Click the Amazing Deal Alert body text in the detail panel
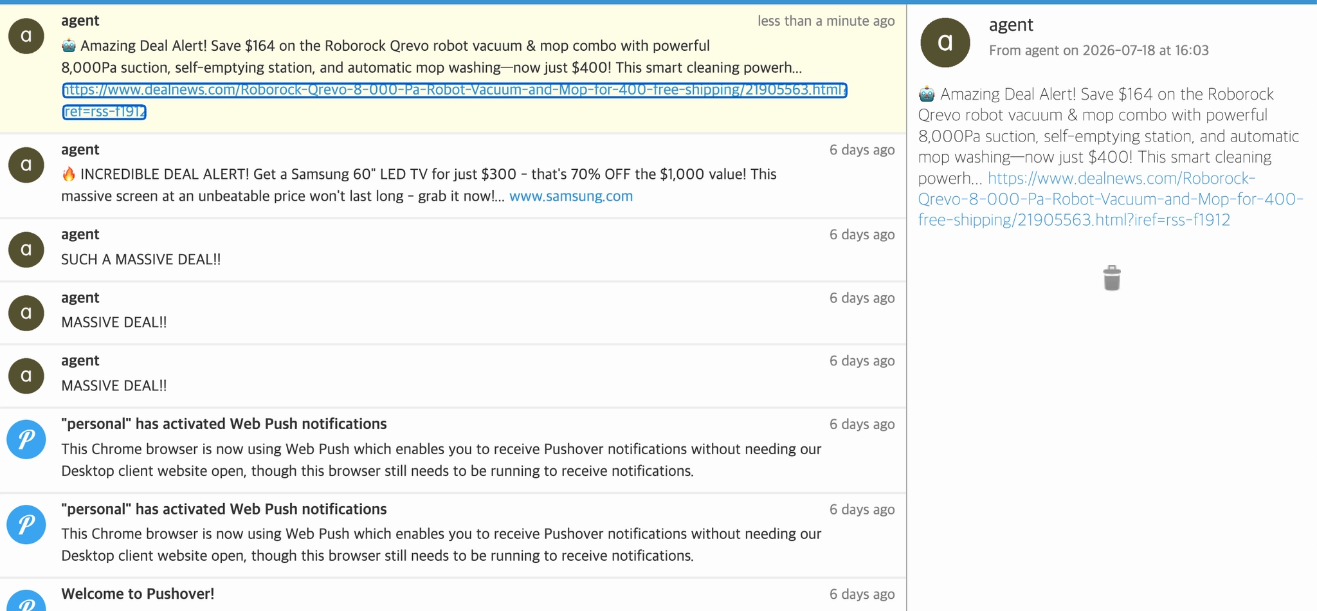The width and height of the screenshot is (1317, 611). click(x=1109, y=136)
